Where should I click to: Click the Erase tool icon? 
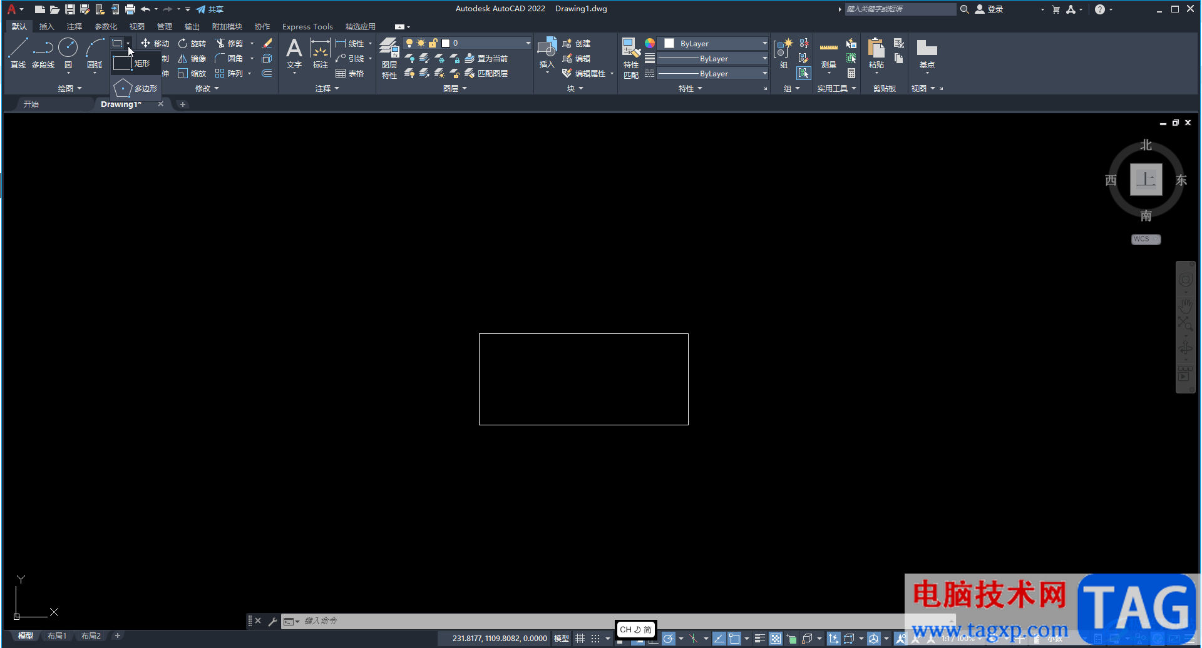[x=267, y=43]
